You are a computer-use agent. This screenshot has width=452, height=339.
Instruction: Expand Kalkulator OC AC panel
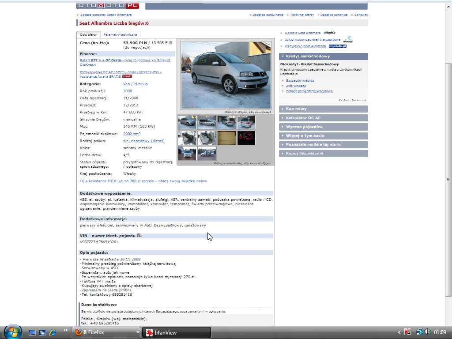(324, 118)
